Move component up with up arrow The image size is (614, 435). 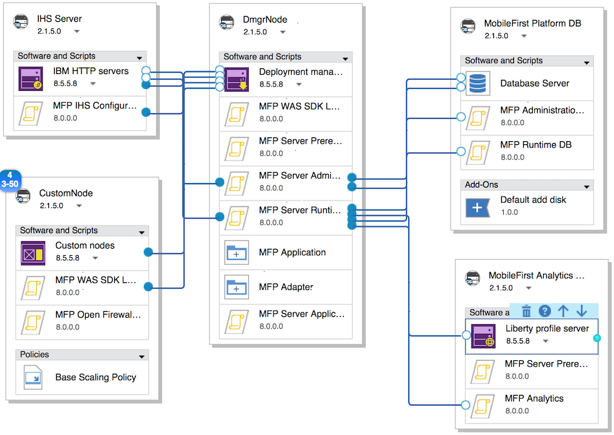563,311
